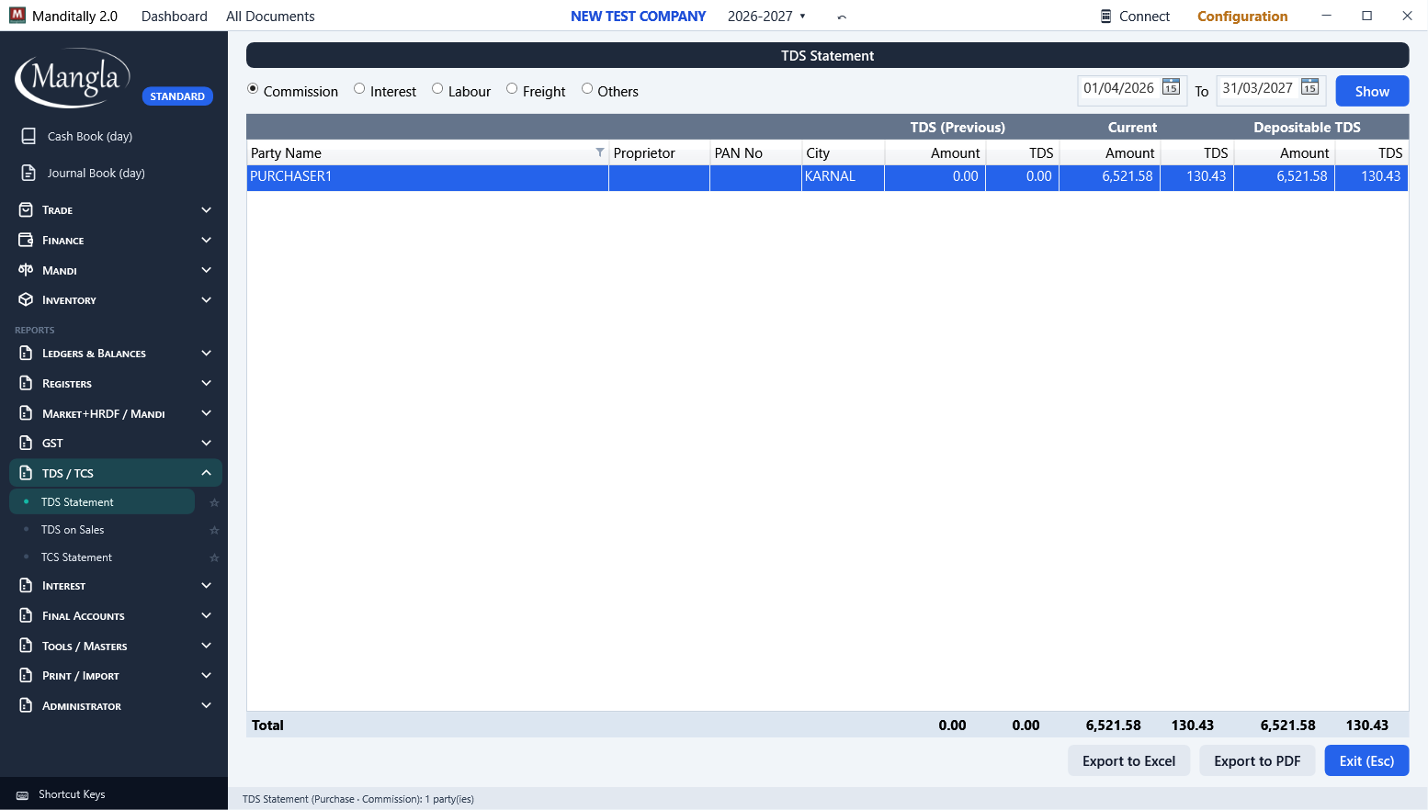Select the Interest radio option

(359, 89)
